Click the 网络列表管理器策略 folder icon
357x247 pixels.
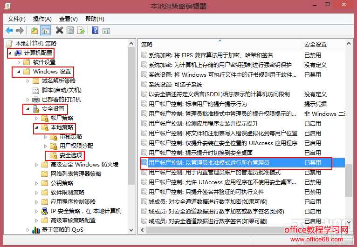pyautogui.click(x=44, y=174)
